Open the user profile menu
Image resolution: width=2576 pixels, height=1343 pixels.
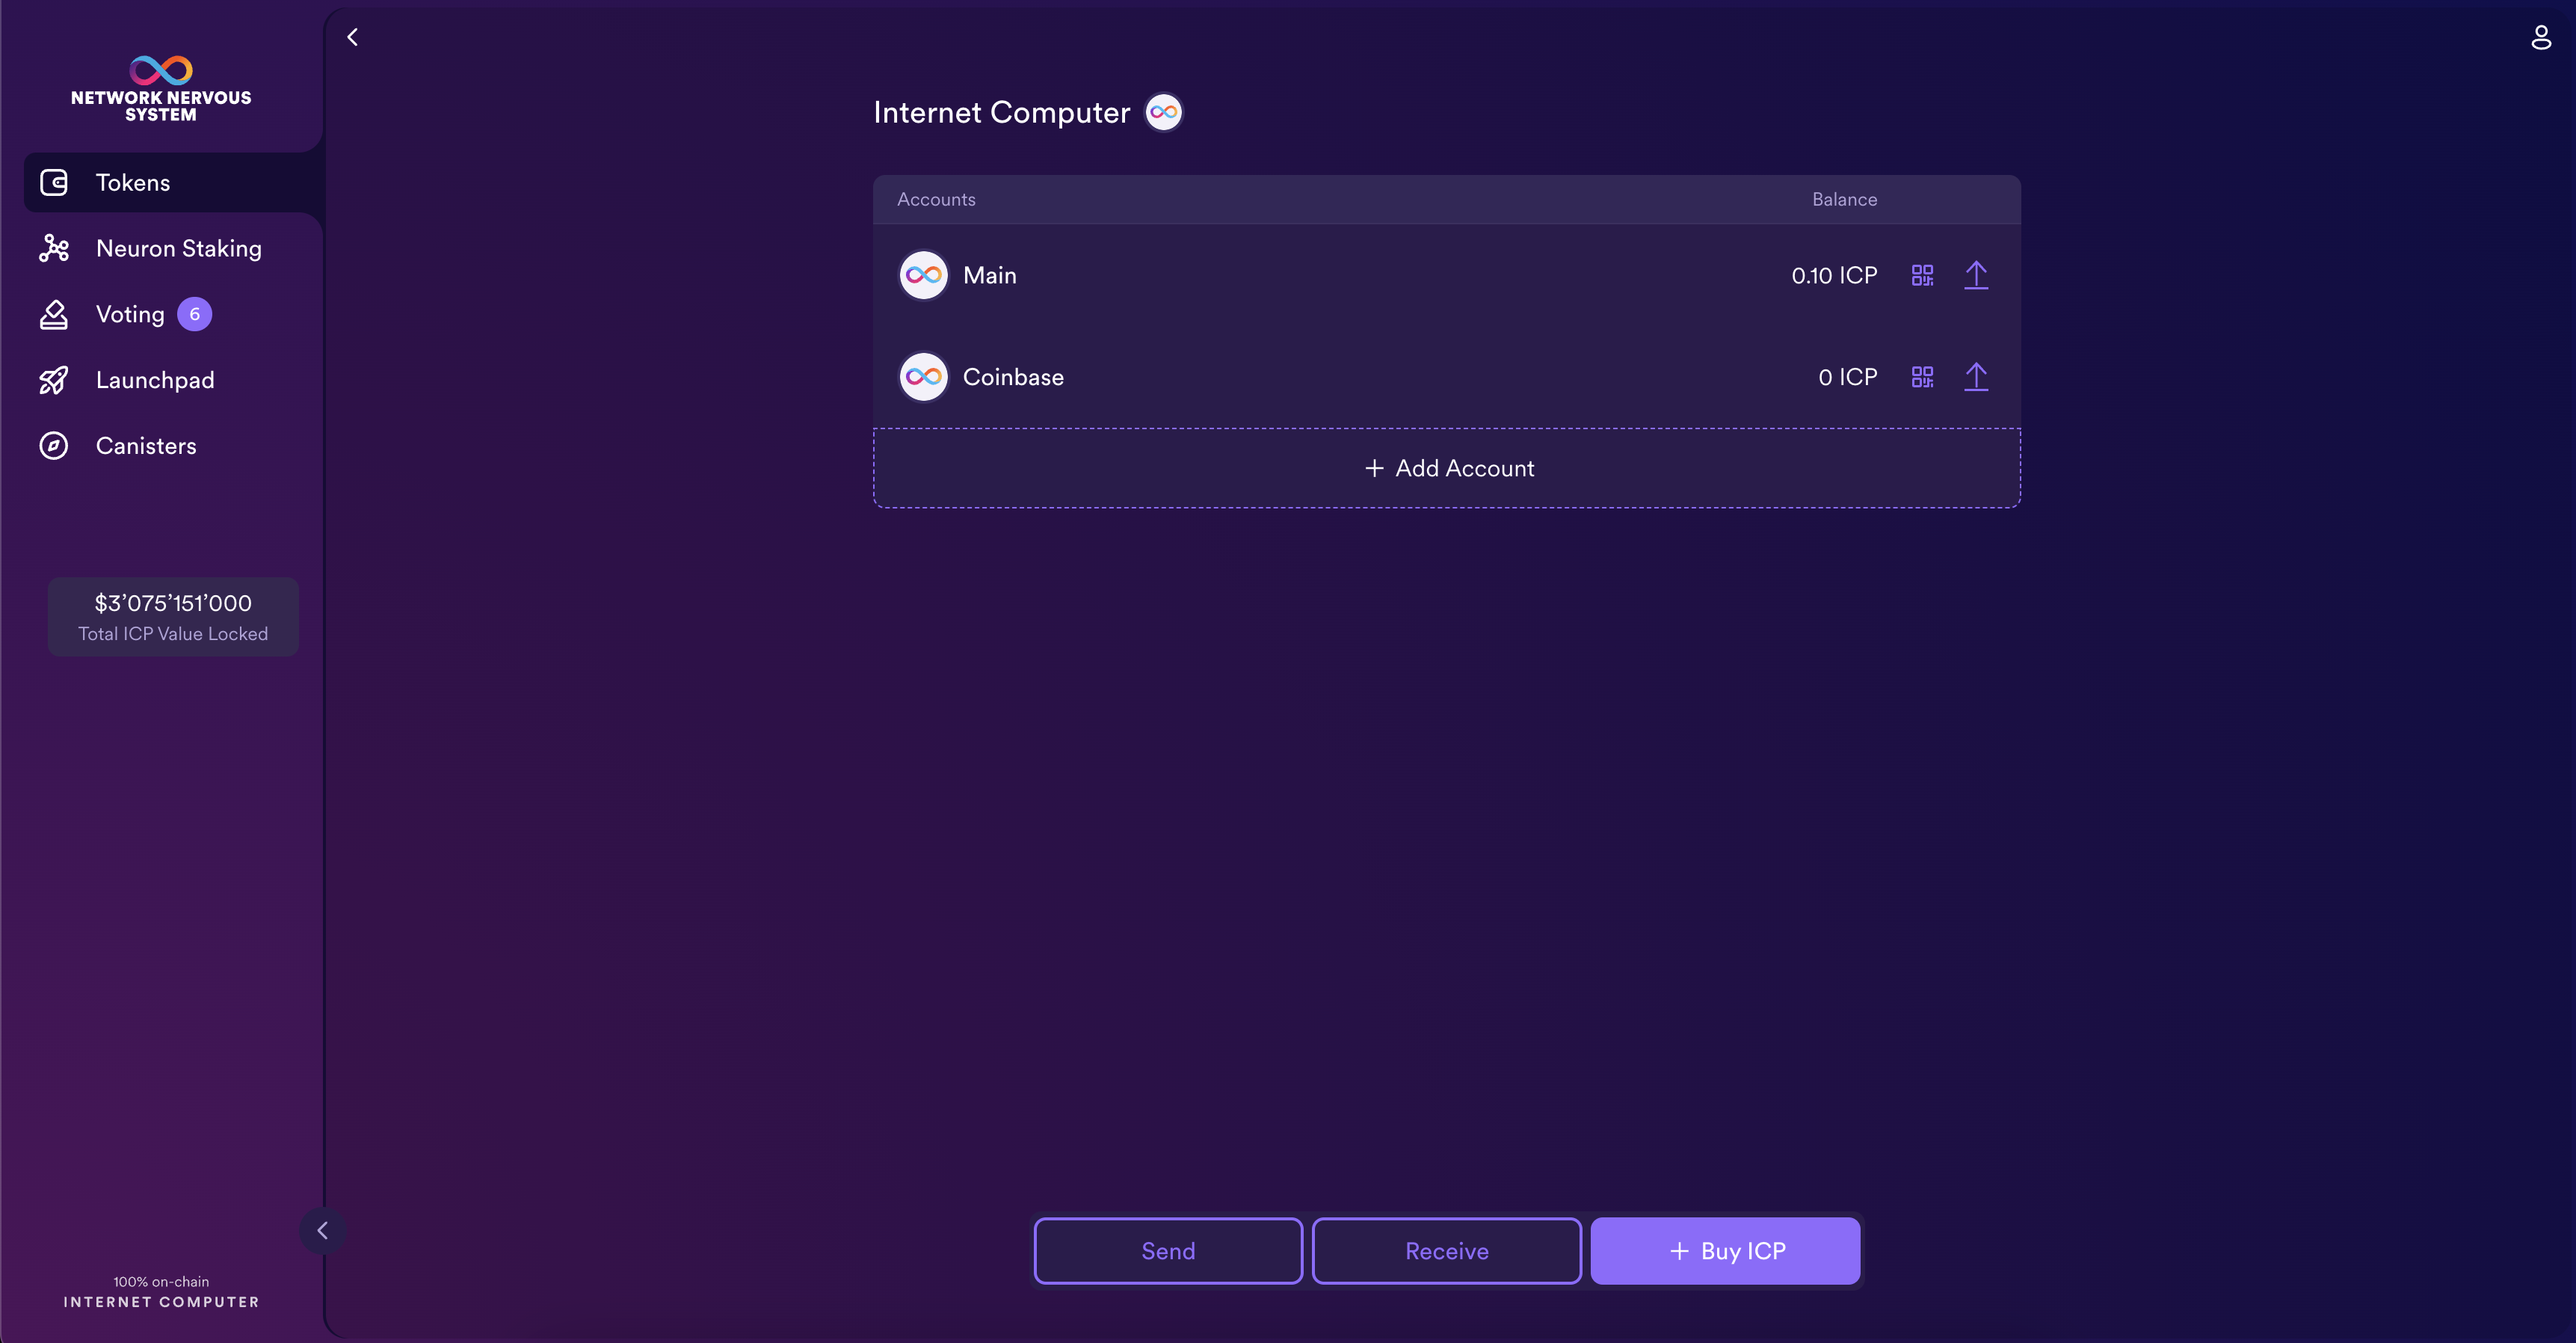2542,36
